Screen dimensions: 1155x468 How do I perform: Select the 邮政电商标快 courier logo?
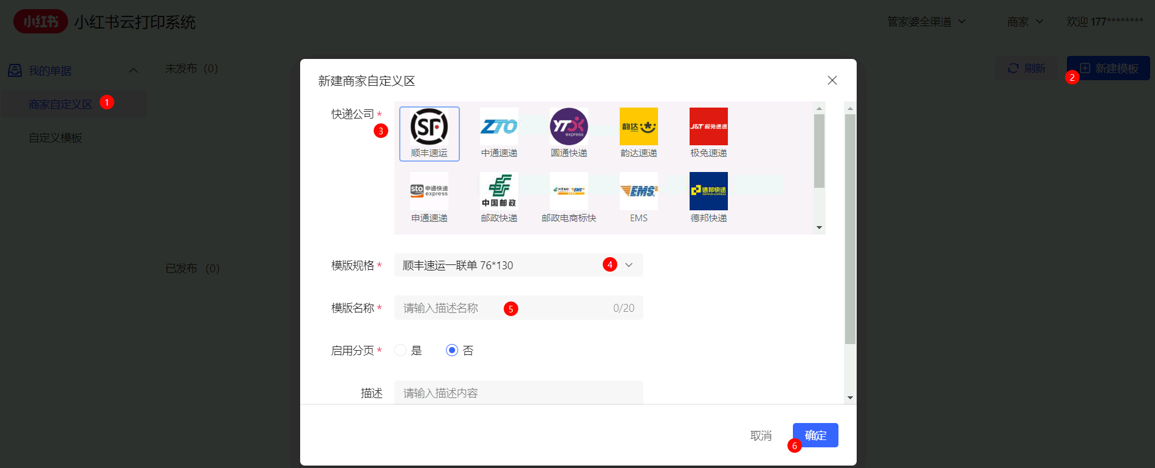(x=569, y=191)
